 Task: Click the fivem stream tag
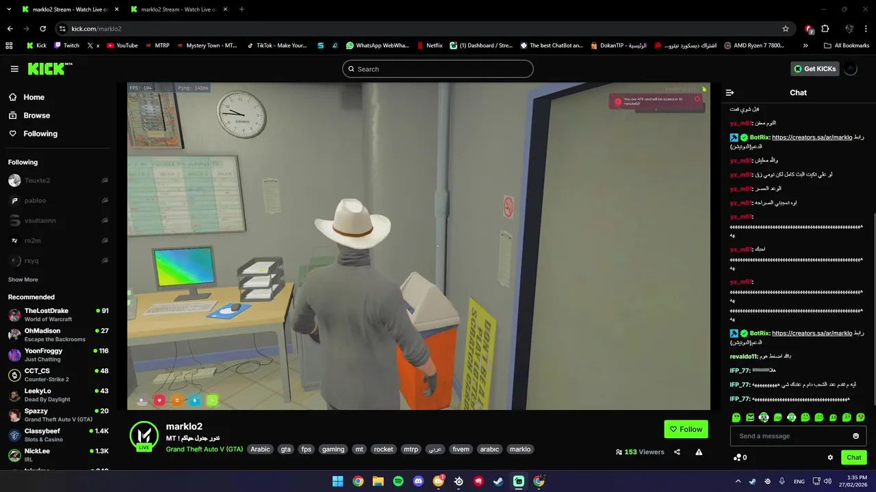point(461,450)
